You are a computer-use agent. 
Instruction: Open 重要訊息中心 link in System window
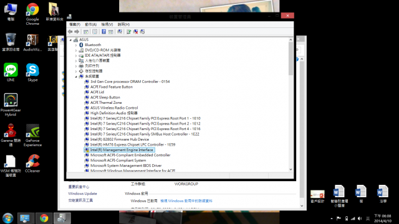point(79,187)
